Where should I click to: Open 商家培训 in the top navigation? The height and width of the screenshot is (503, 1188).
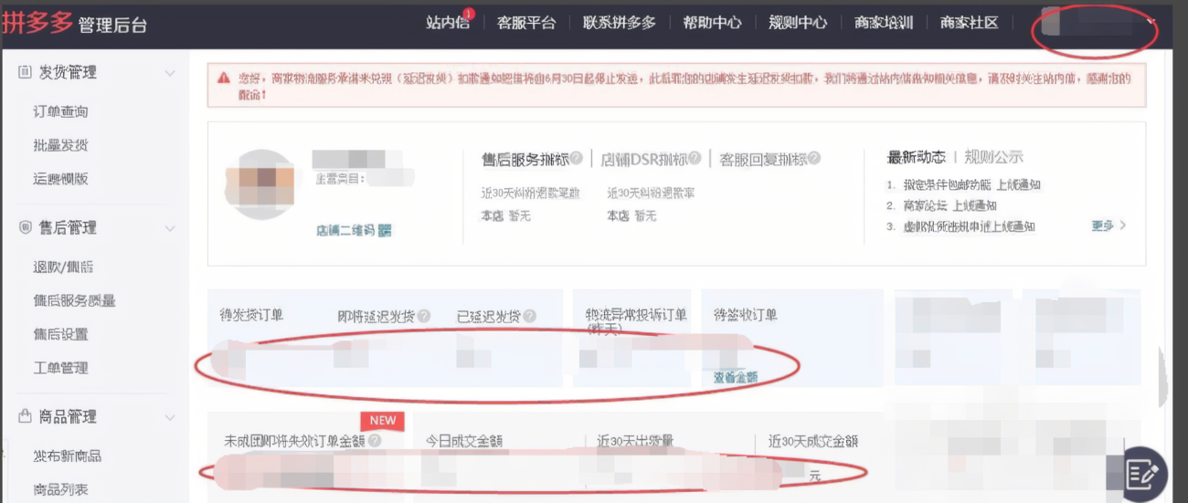[884, 24]
